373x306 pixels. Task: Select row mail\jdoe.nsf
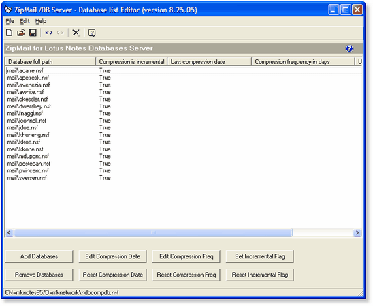pyautogui.click(x=184, y=127)
